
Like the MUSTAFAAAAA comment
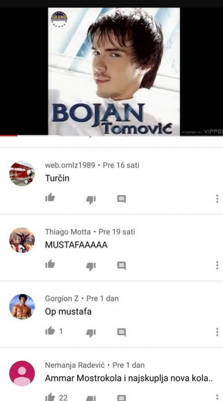[50, 264]
